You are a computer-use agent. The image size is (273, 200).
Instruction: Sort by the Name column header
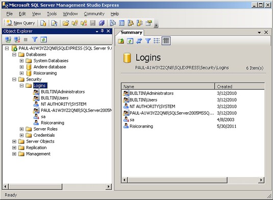pos(168,86)
